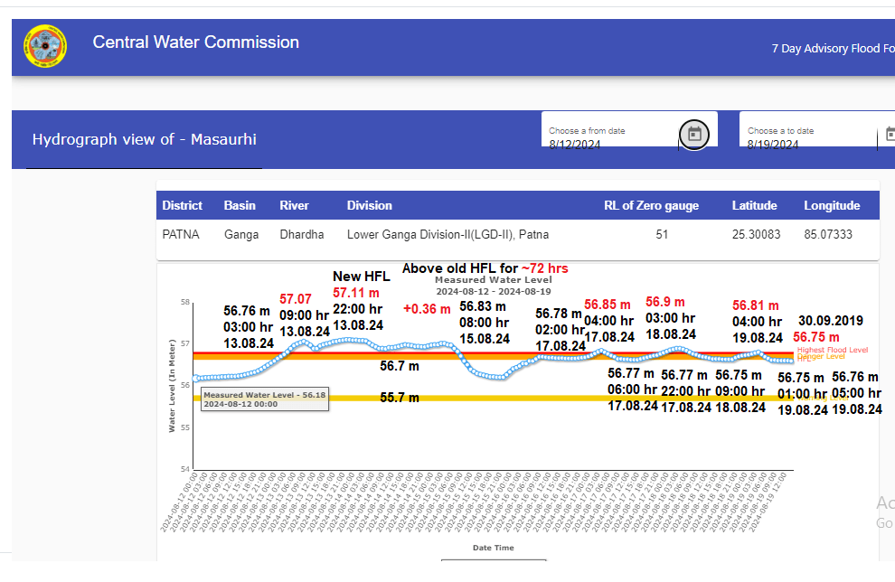This screenshot has height=582, width=895.
Task: Click the Central Water Commission title
Action: pos(195,42)
